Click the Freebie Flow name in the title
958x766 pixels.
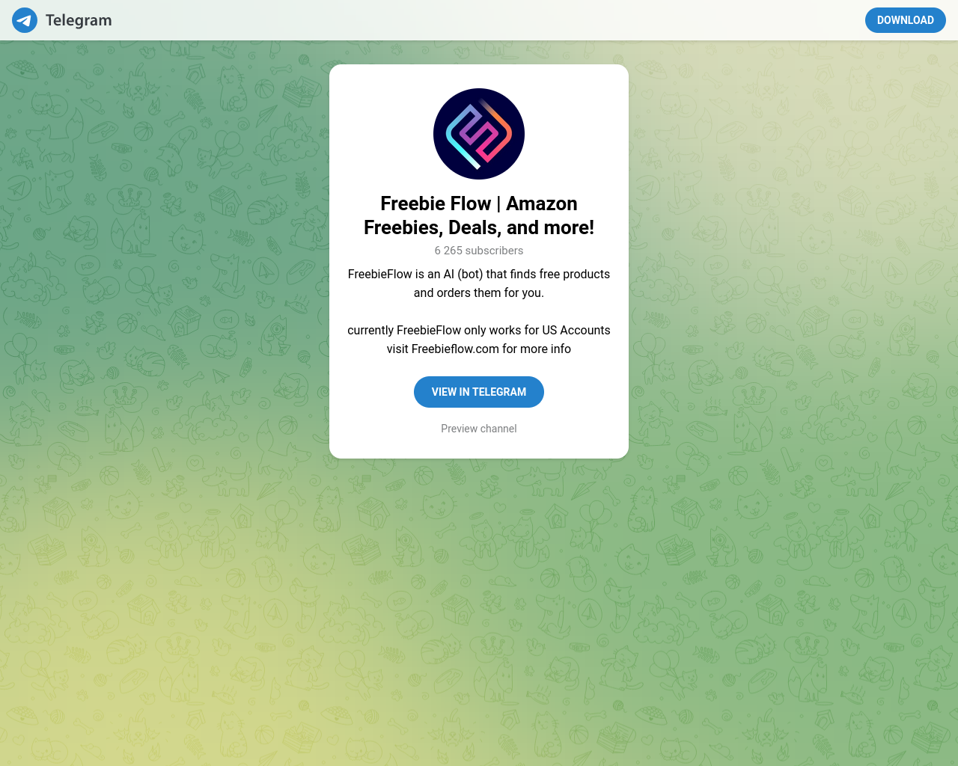[x=436, y=203]
